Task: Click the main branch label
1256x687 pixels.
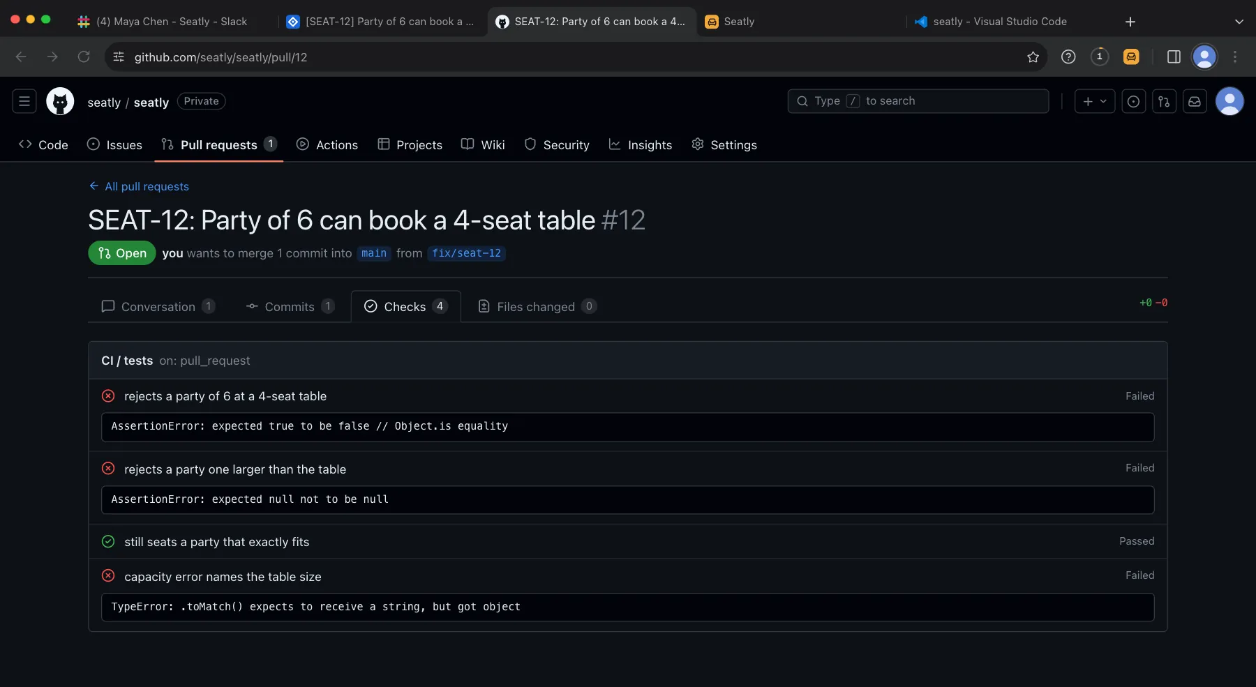Action: [374, 253]
